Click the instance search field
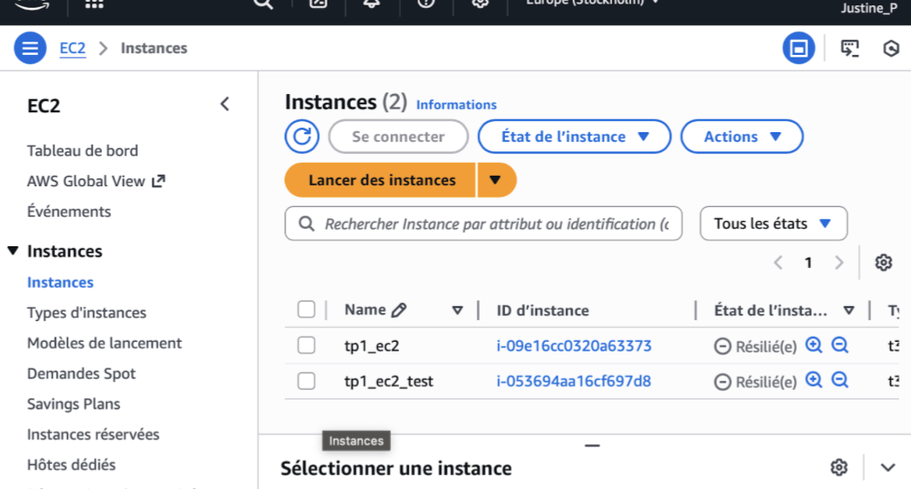 pos(483,224)
